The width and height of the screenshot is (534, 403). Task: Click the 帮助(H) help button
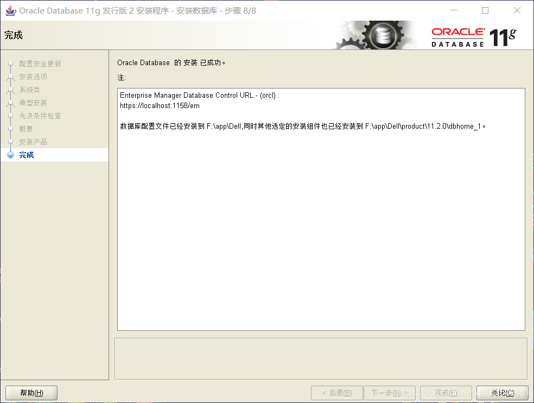(x=31, y=393)
